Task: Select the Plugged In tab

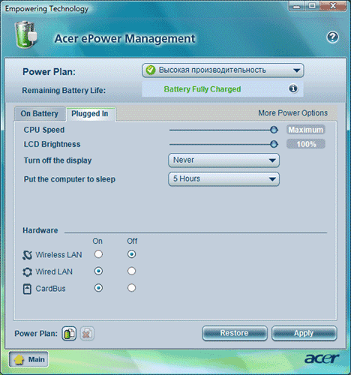Action: (90, 114)
